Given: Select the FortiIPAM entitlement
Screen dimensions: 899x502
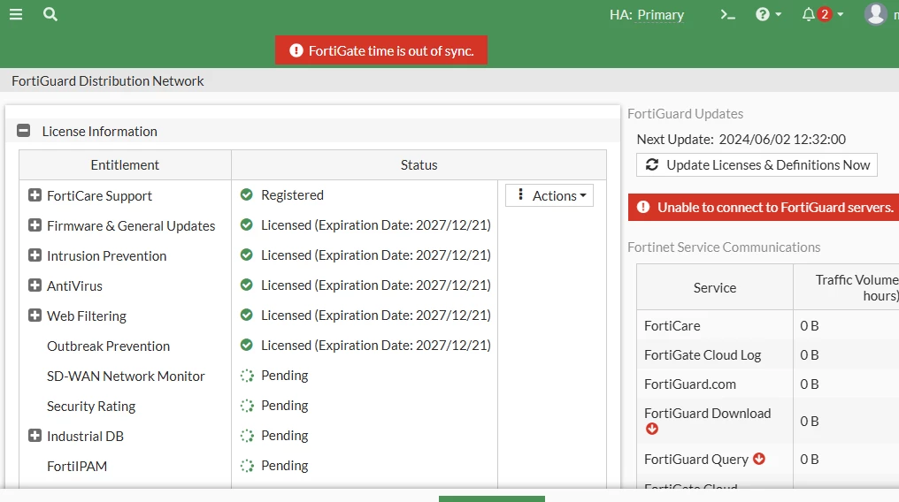Looking at the screenshot, I should click(77, 466).
